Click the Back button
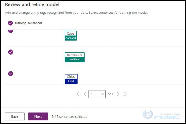 click(x=15, y=116)
